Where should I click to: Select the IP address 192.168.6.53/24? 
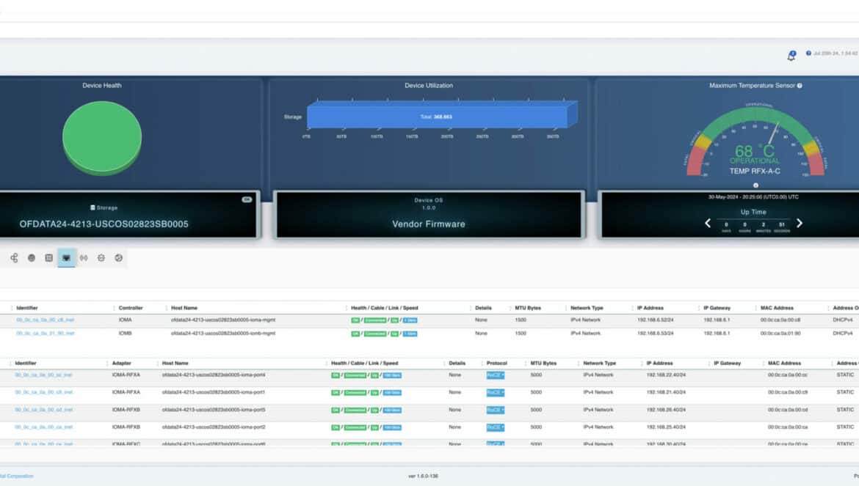coord(655,333)
